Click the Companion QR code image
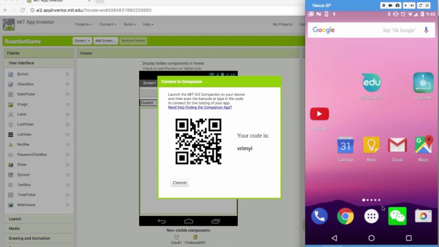This screenshot has height=247, width=439. 198,142
